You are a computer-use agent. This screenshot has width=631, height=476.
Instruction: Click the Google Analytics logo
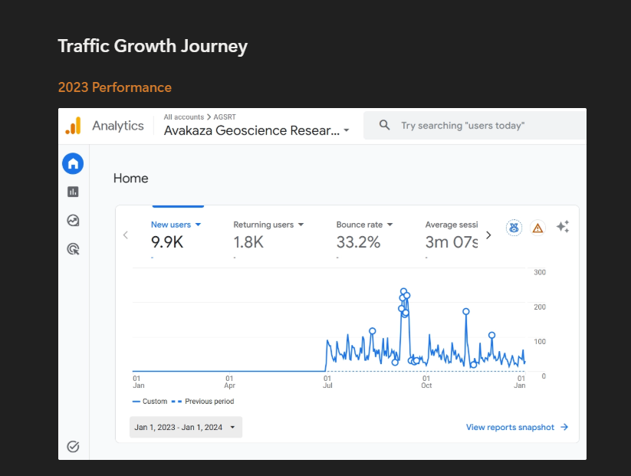coord(74,126)
